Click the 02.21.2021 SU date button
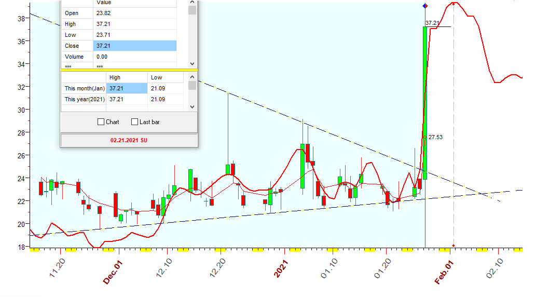The image size is (536, 297). point(129,140)
